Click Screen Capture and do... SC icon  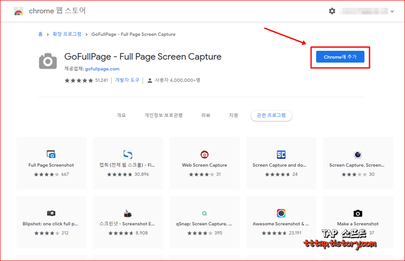pos(281,154)
